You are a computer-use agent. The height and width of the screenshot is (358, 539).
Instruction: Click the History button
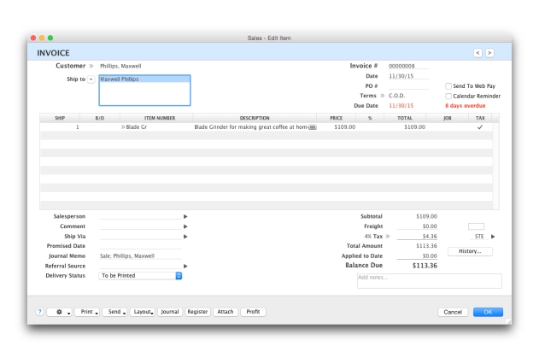[470, 251]
